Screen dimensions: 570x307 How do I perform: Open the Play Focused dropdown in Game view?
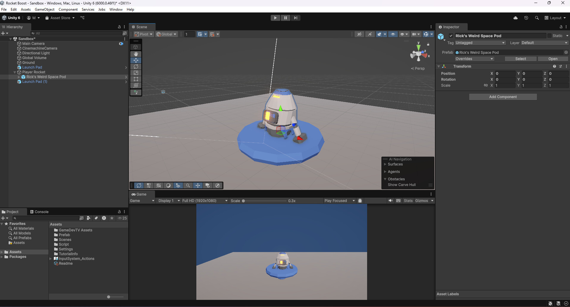coord(339,201)
